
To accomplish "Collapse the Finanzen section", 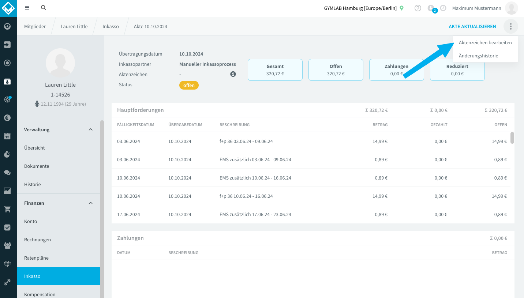I will [x=91, y=203].
